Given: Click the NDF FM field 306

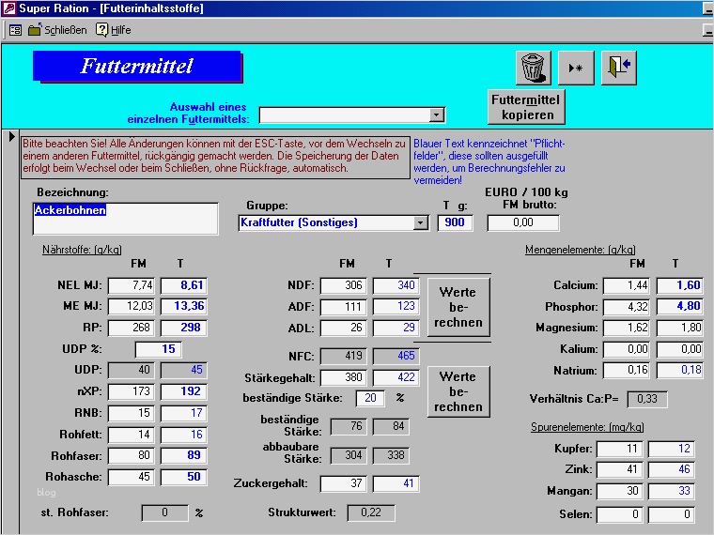Looking at the screenshot, I should click(x=343, y=285).
